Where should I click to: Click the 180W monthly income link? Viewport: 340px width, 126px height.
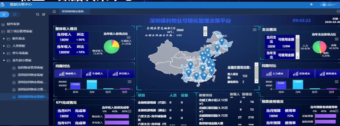point(64,40)
